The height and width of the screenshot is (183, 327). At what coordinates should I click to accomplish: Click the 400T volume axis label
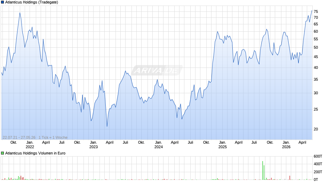tap(318, 164)
